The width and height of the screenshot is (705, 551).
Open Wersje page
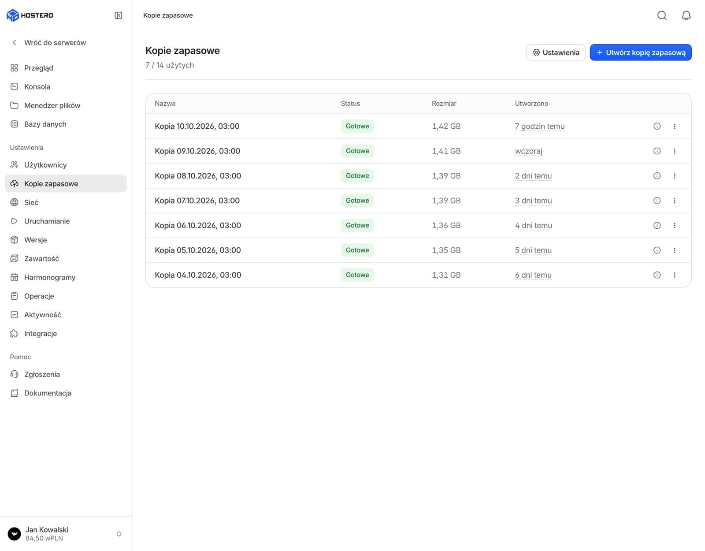pos(66,240)
